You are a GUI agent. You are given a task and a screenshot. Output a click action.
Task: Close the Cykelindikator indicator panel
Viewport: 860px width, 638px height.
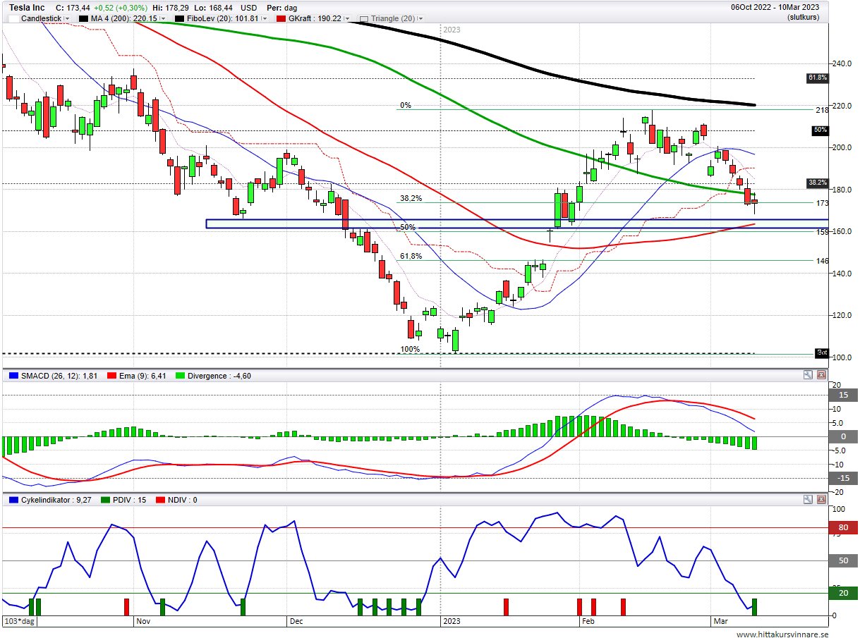click(821, 499)
